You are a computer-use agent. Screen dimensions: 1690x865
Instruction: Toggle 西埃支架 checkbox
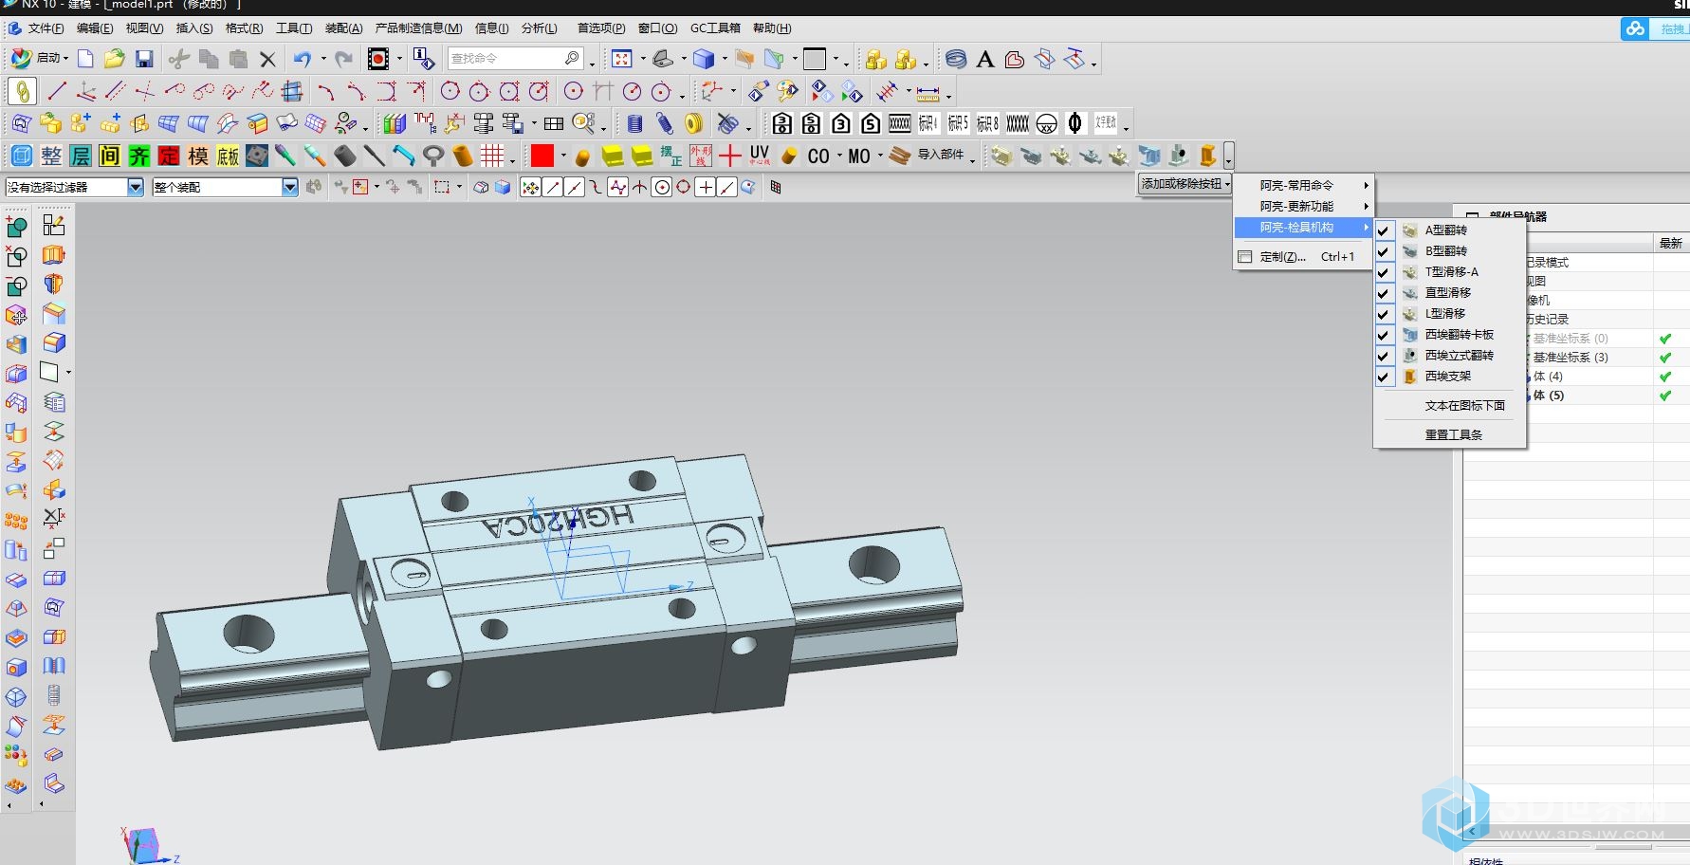pos(1383,377)
